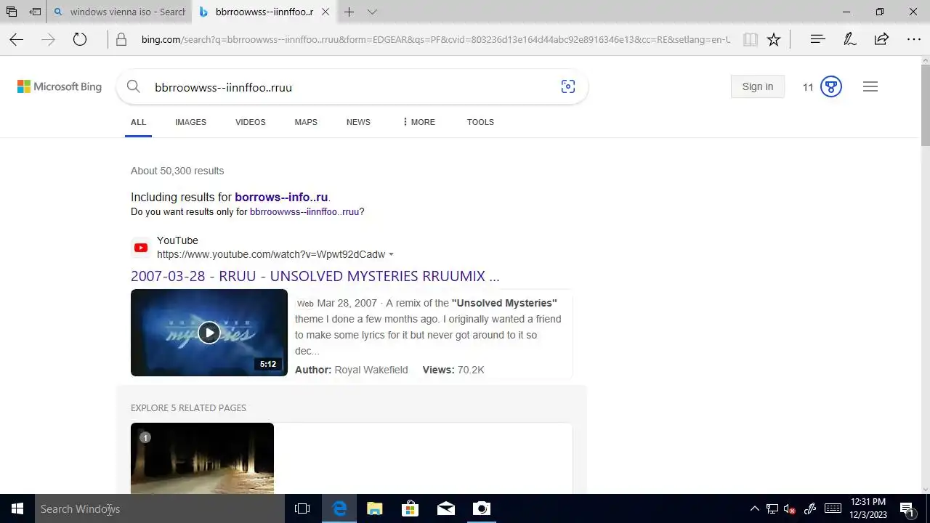The width and height of the screenshot is (930, 523).
Task: Click Author: Royal Wakefield text
Action: click(x=352, y=370)
